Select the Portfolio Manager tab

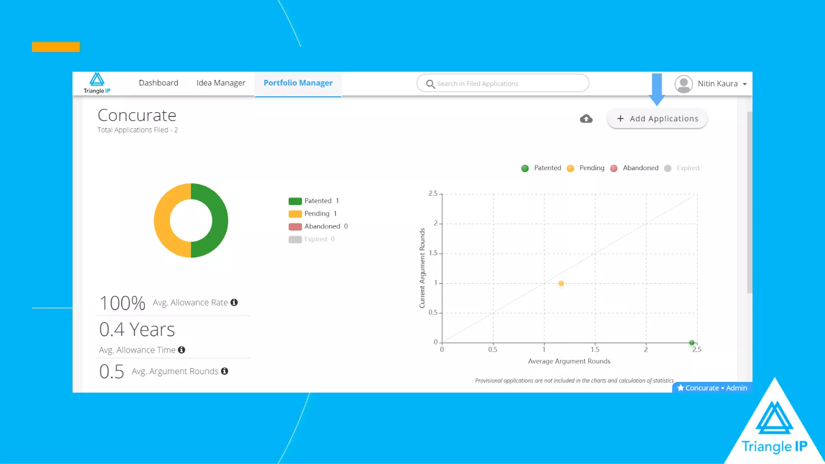point(298,83)
